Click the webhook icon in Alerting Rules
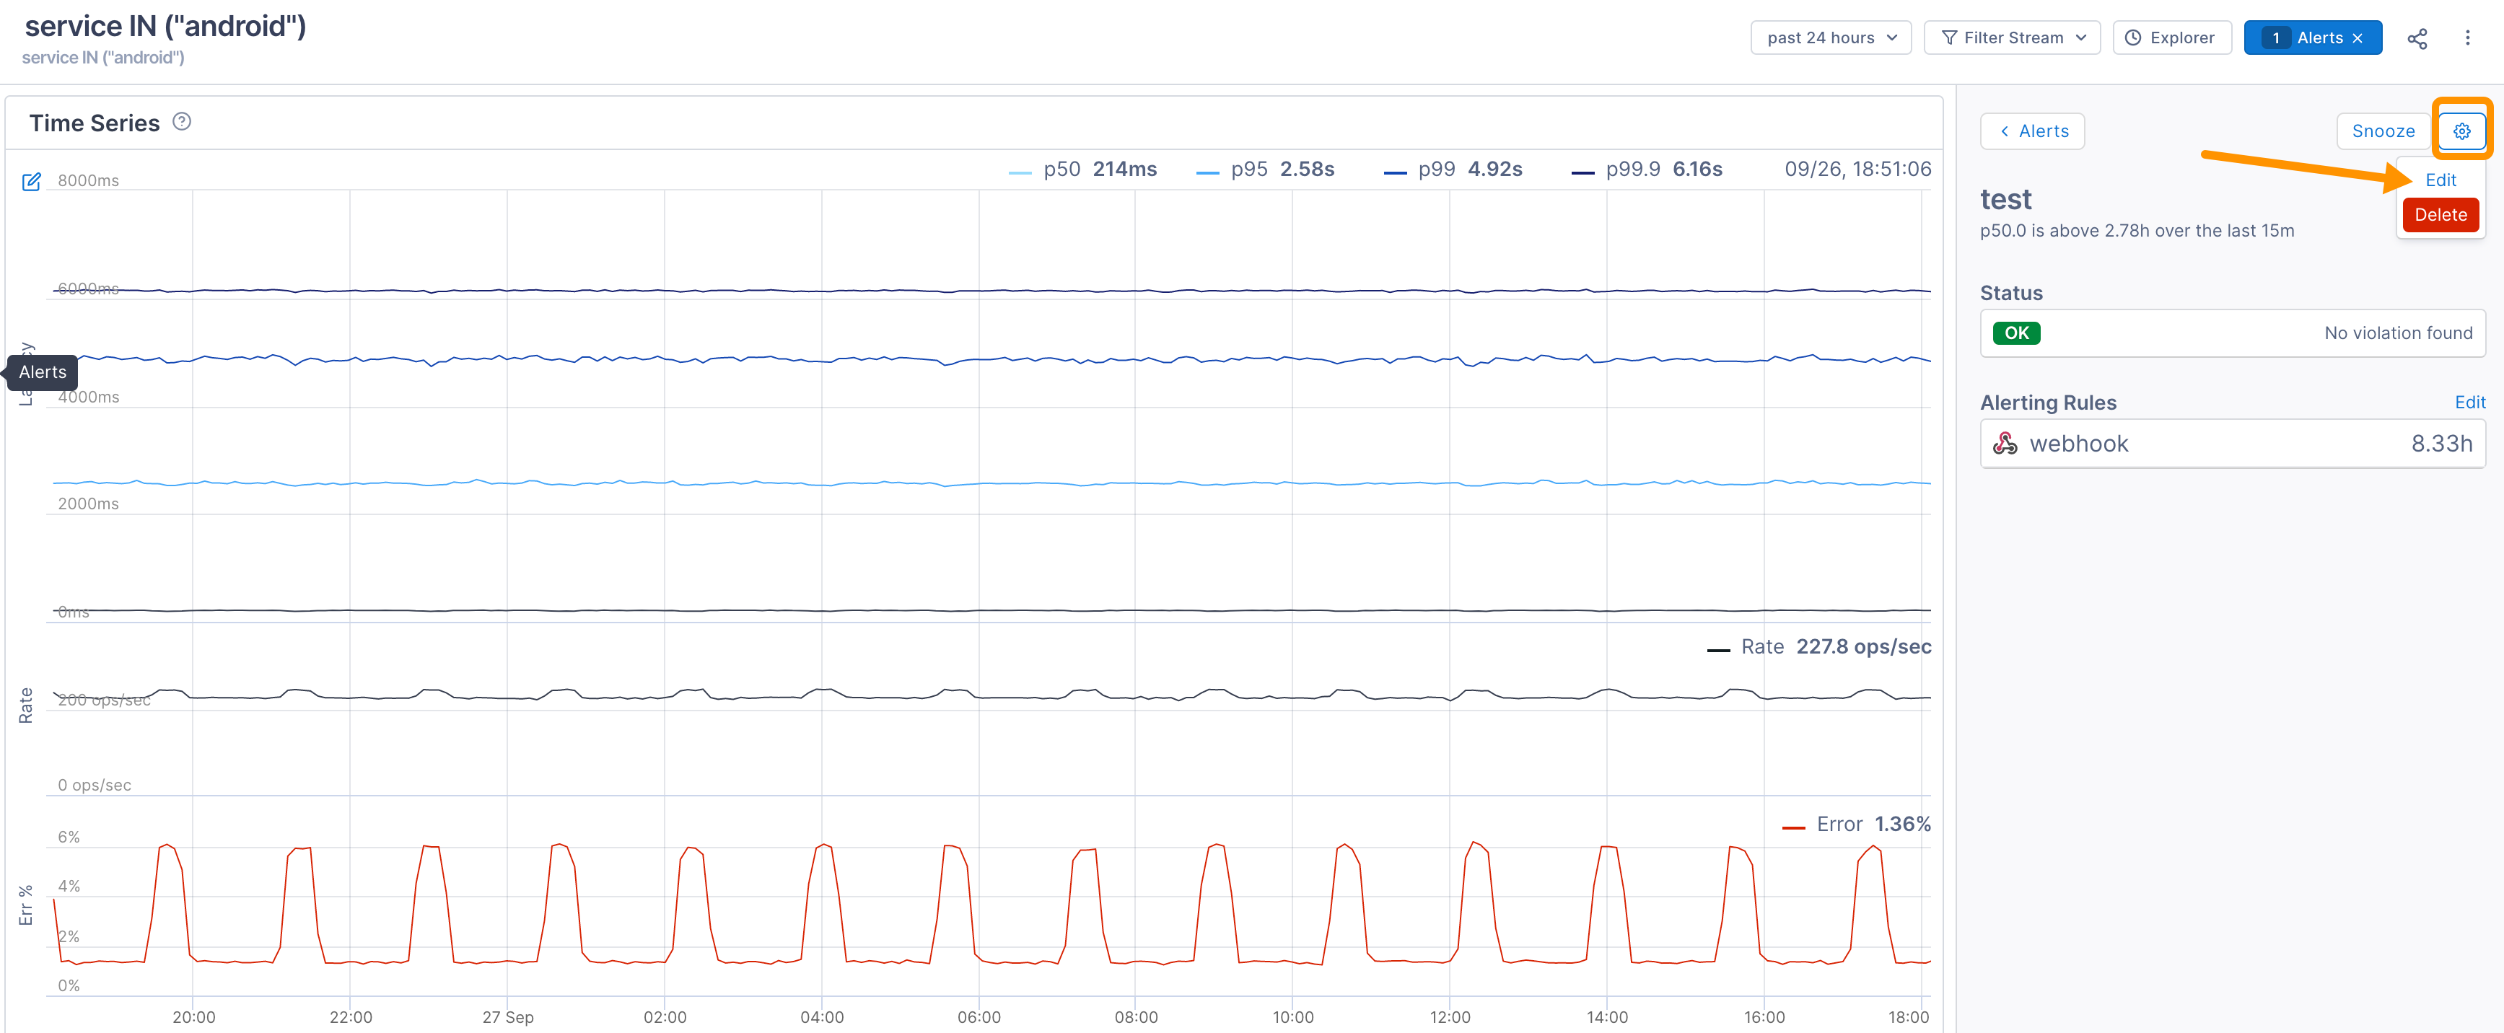The height and width of the screenshot is (1033, 2504). click(x=2005, y=444)
